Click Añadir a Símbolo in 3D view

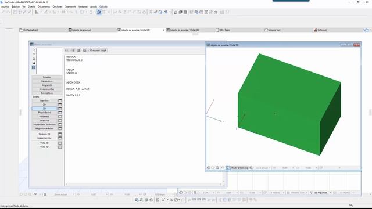(x=237, y=168)
